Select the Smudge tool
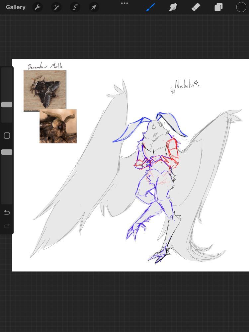 pyautogui.click(x=173, y=7)
